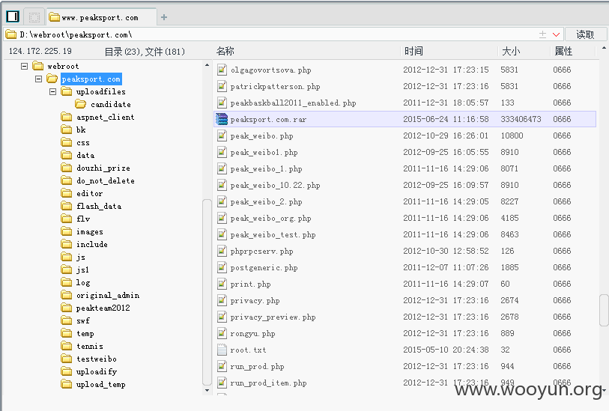Select the candidate subfolder
609x411 pixels.
[111, 104]
